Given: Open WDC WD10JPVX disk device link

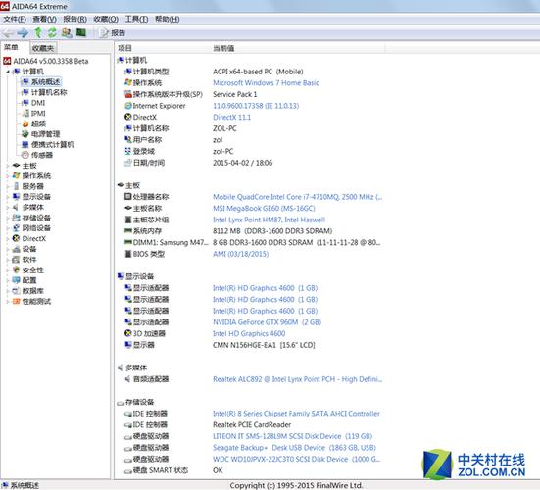Looking at the screenshot, I should point(297,459).
